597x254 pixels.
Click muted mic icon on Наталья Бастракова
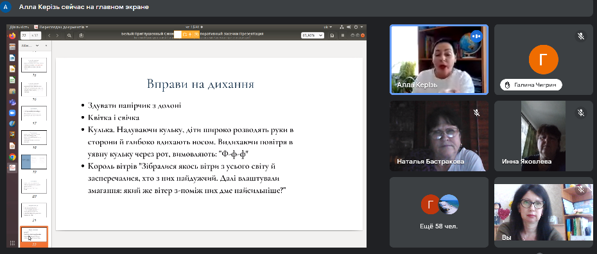476,112
